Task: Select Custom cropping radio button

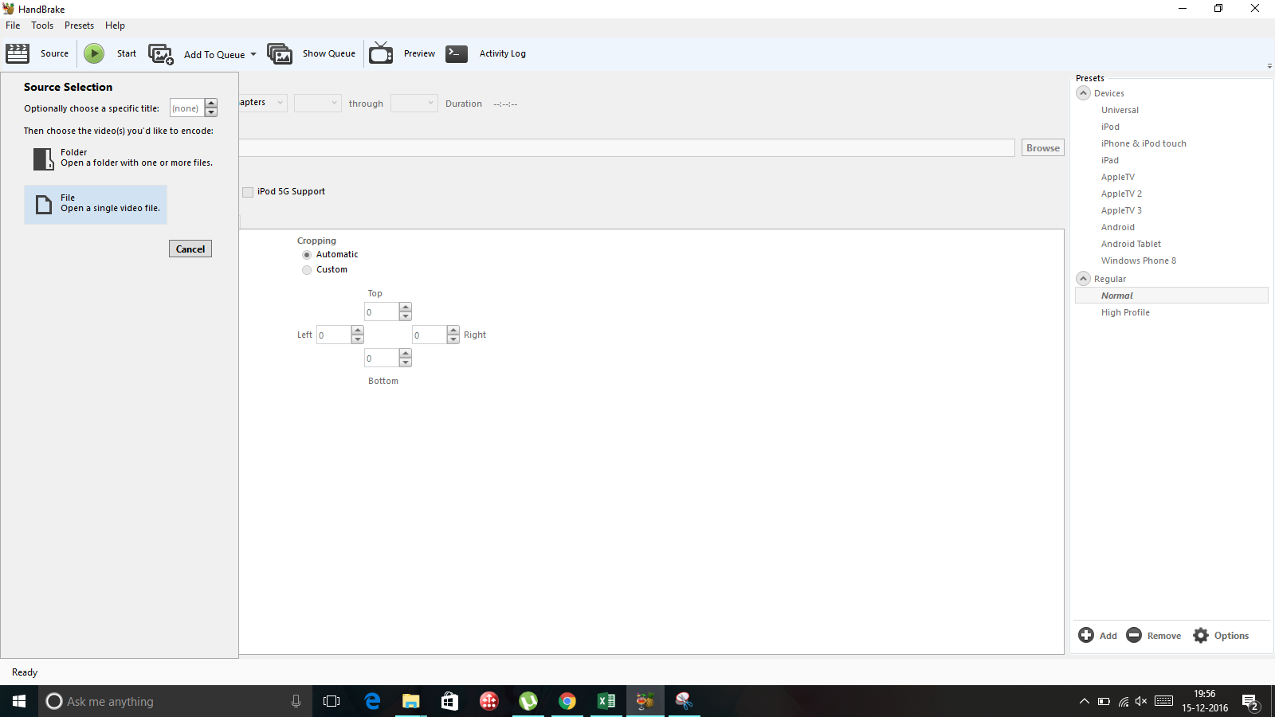Action: [307, 270]
